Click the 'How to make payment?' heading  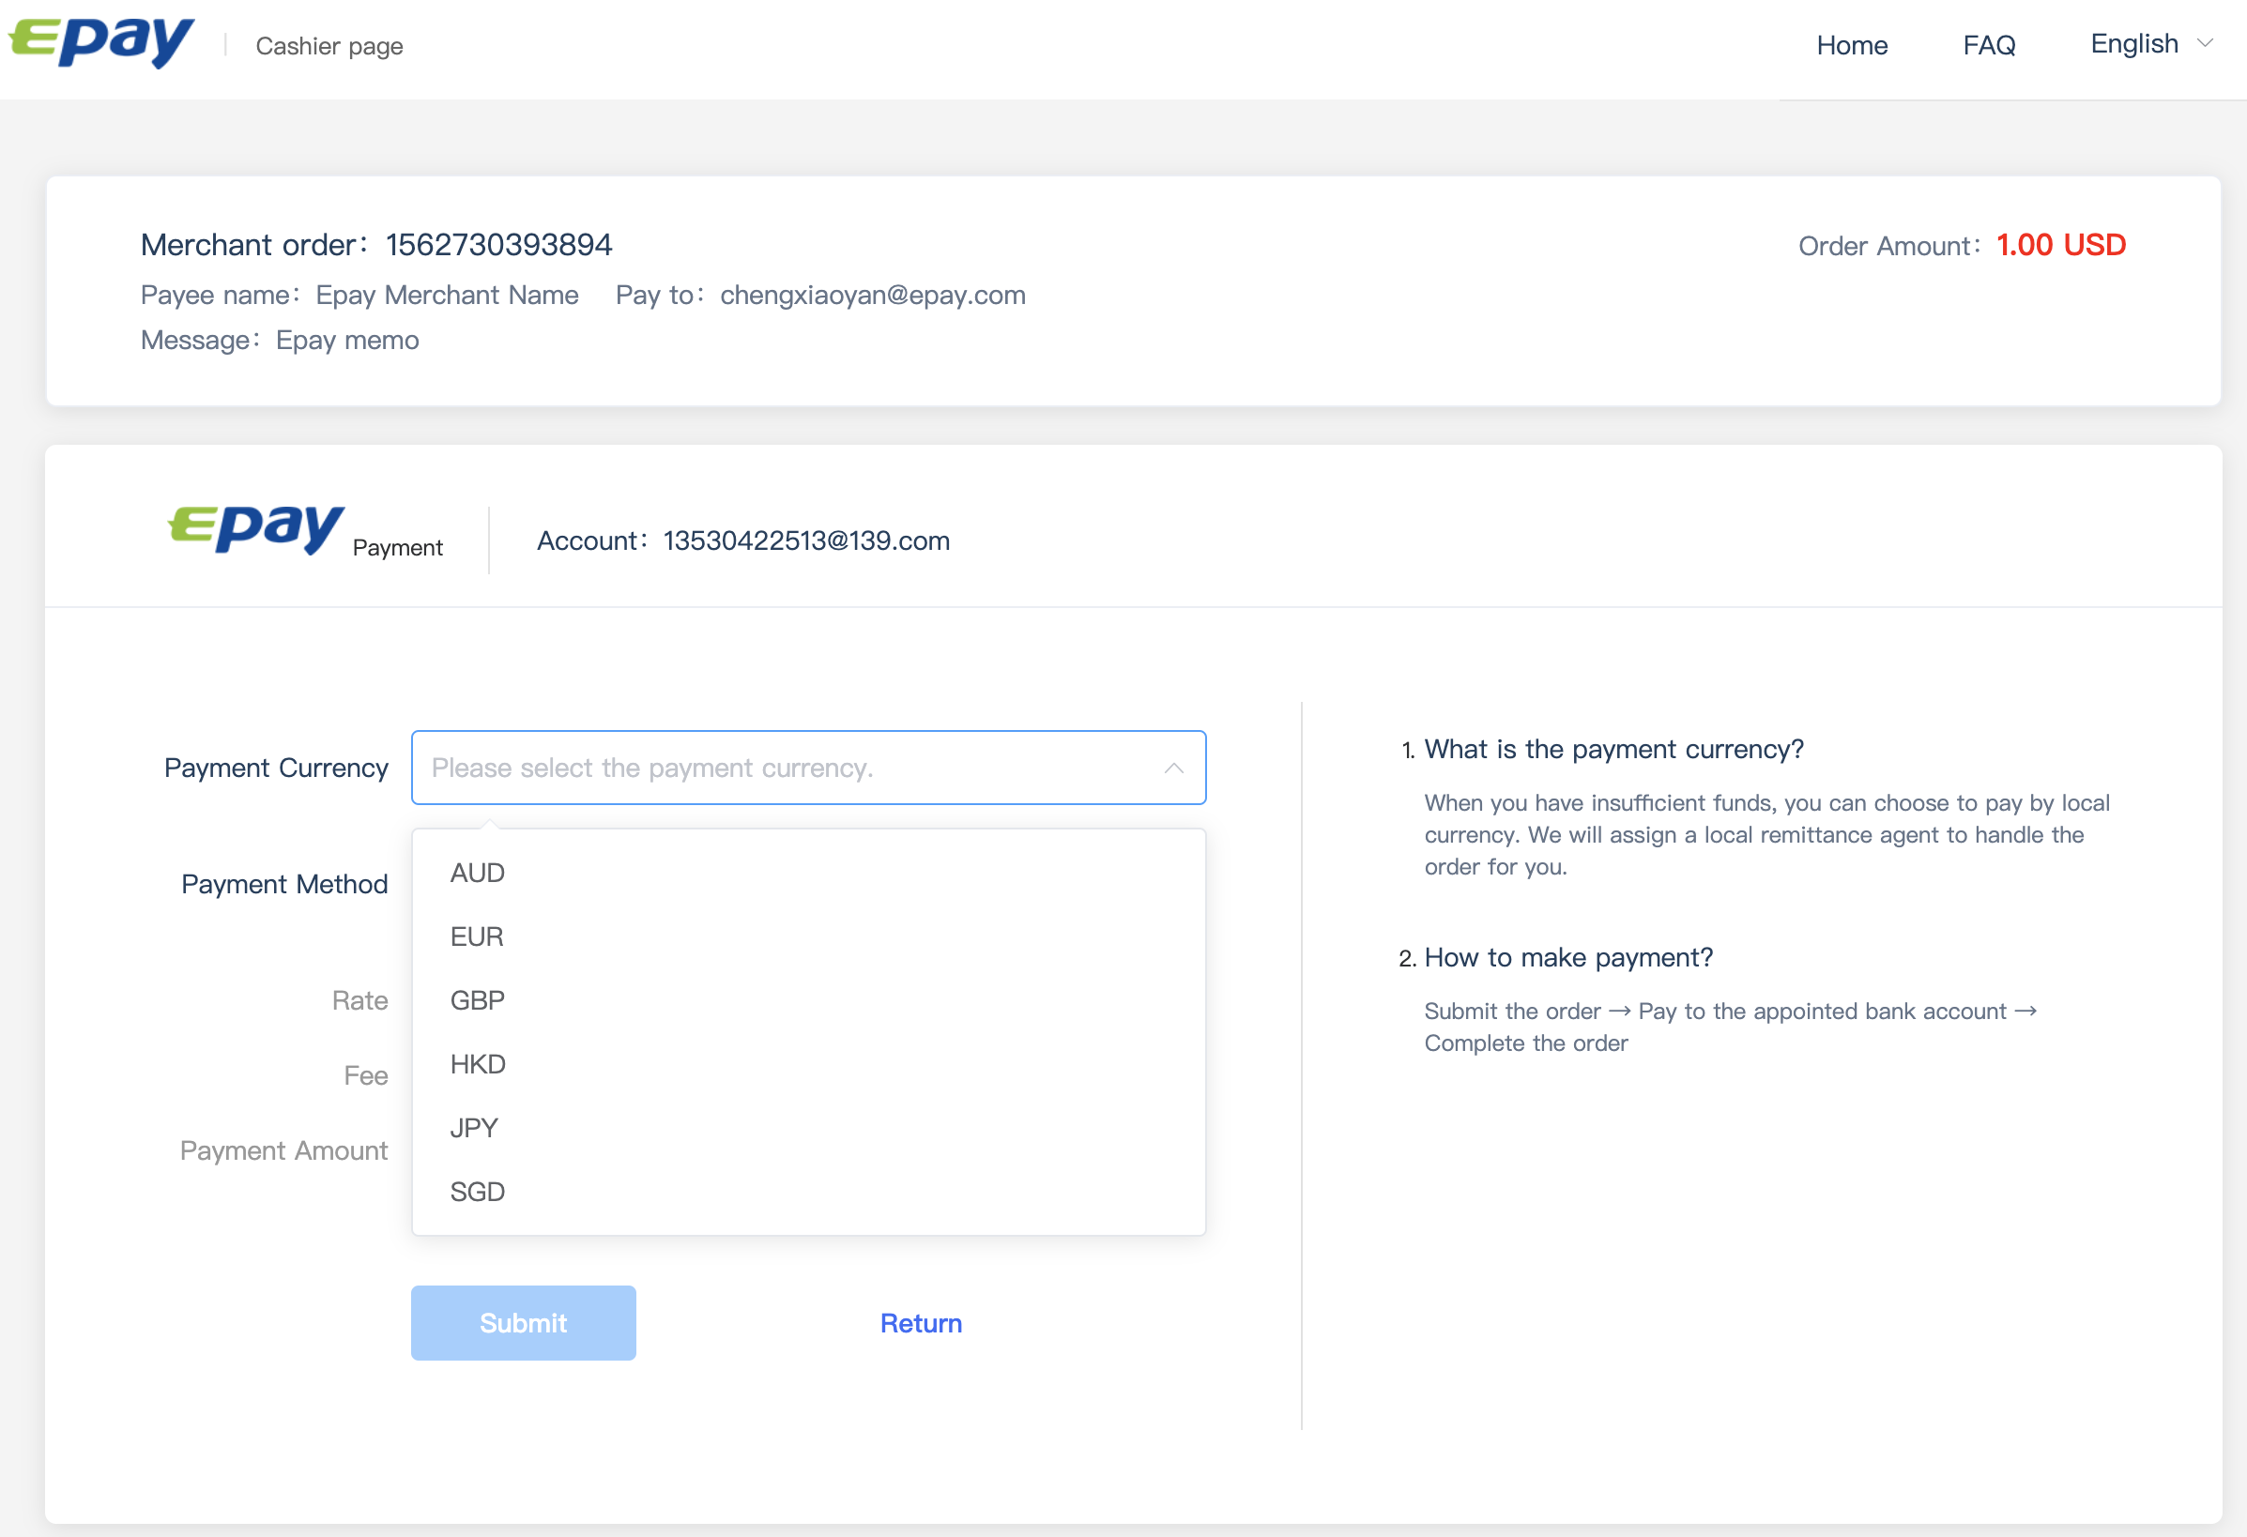point(1567,958)
